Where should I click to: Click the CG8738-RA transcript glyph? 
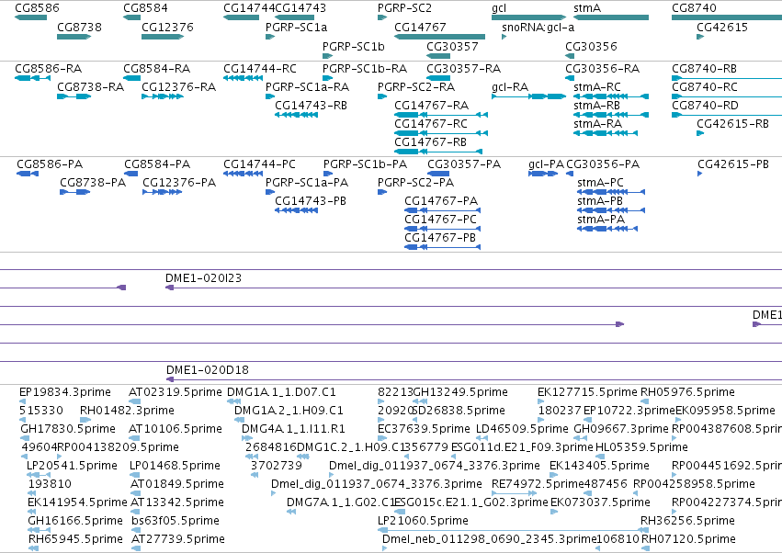pyautogui.click(x=74, y=96)
